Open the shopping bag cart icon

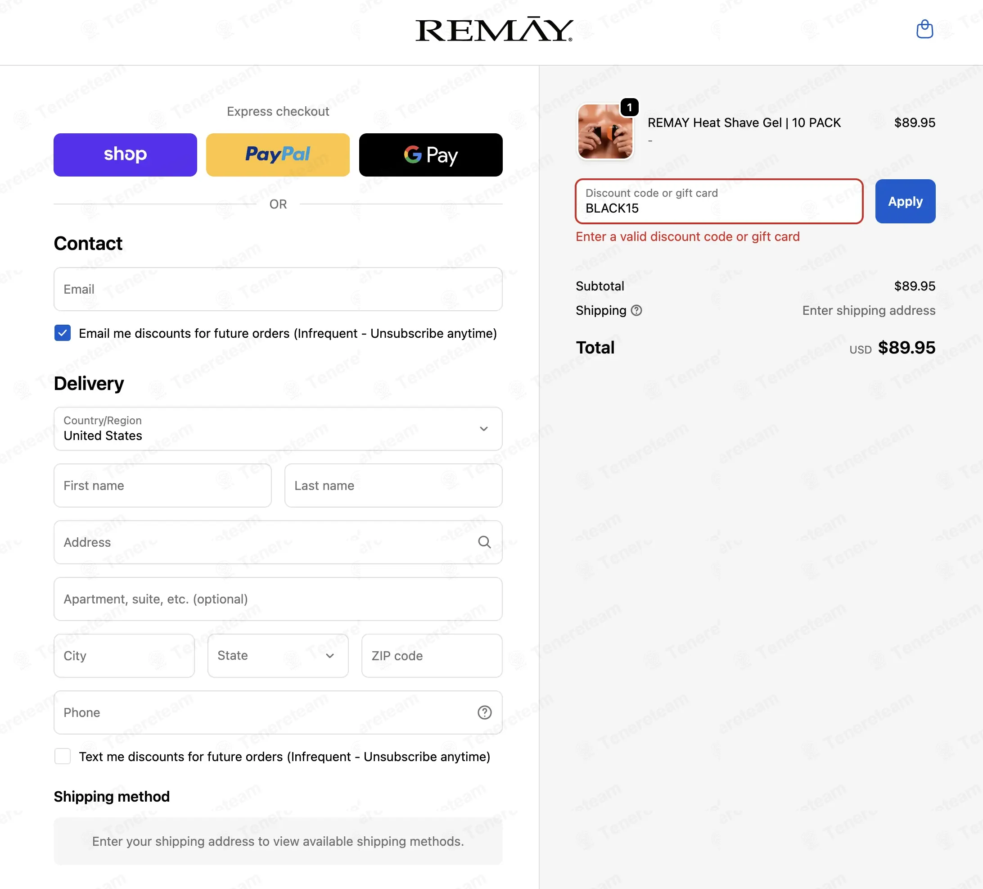coord(924,29)
